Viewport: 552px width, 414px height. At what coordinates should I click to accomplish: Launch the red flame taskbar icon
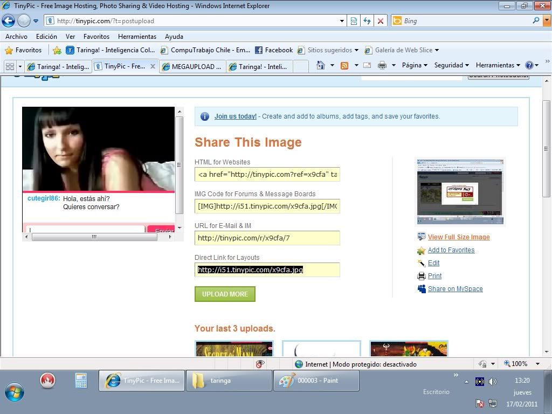tap(47, 381)
